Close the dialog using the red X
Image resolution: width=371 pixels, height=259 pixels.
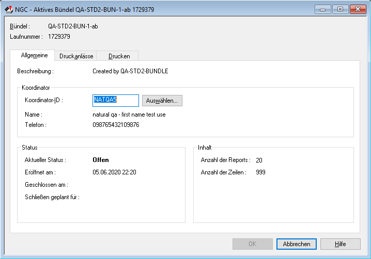tap(357, 9)
